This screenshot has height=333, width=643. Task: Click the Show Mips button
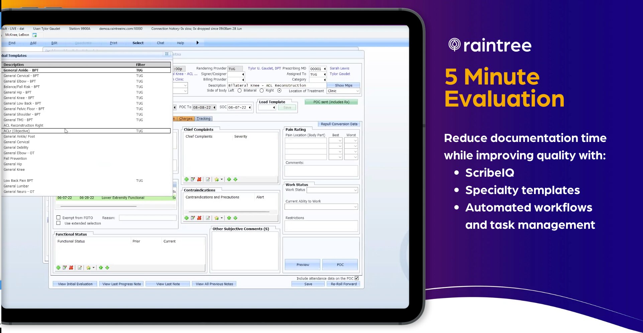pyautogui.click(x=343, y=86)
